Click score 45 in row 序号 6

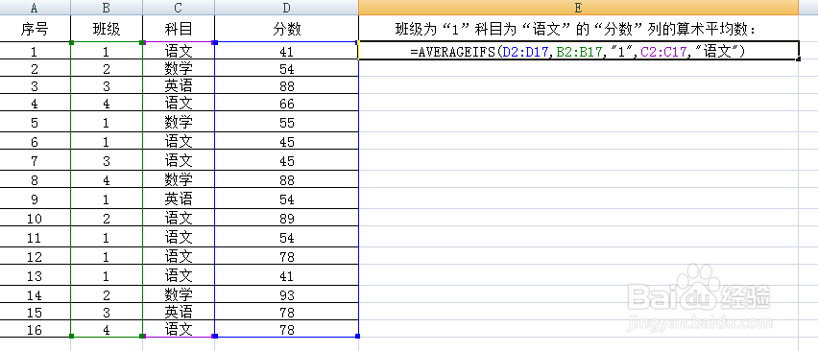pyautogui.click(x=286, y=142)
